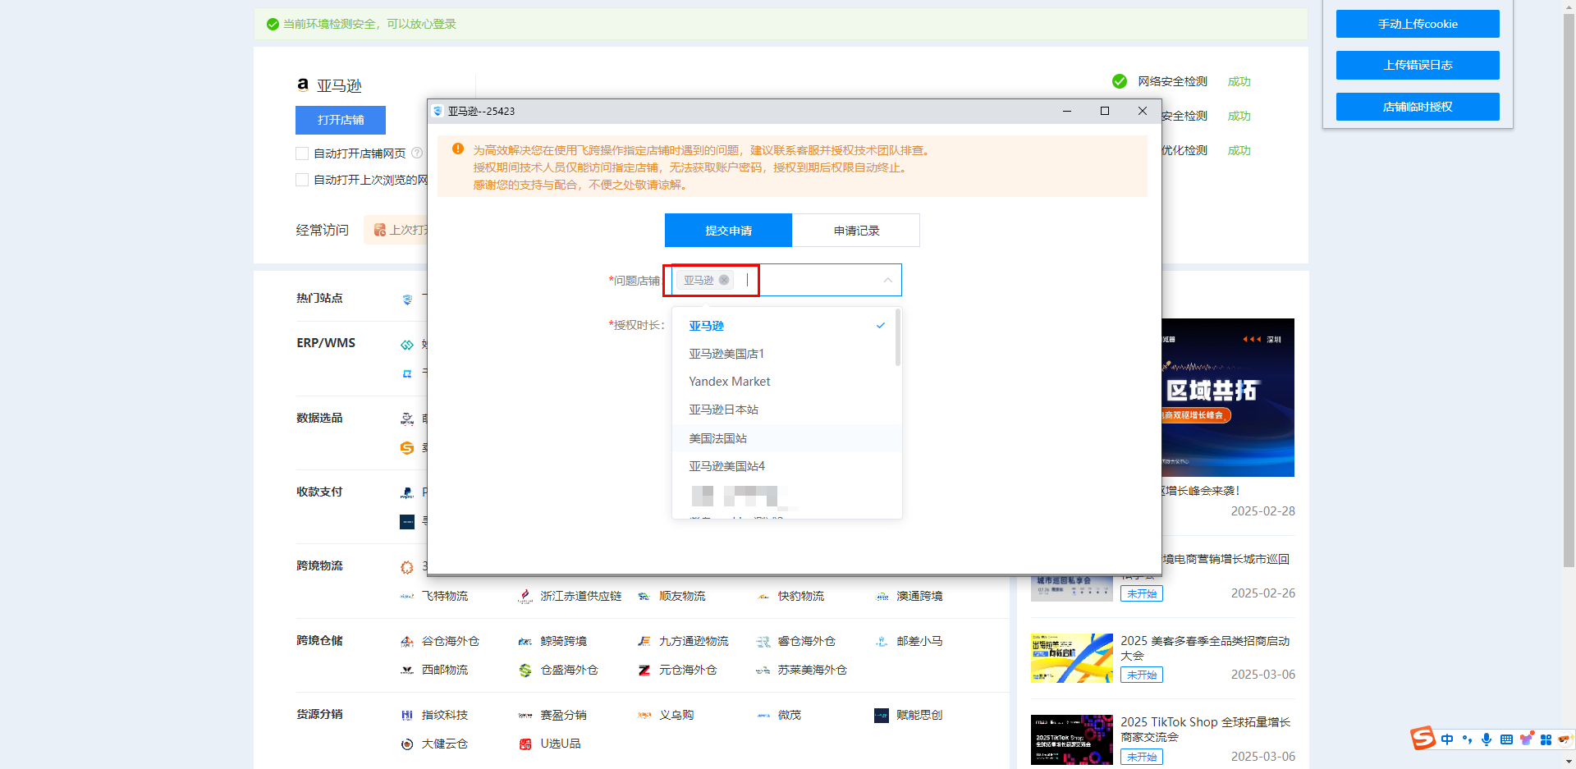This screenshot has height=769, width=1576.
Task: Open the U选U品 site icon
Action: [525, 744]
